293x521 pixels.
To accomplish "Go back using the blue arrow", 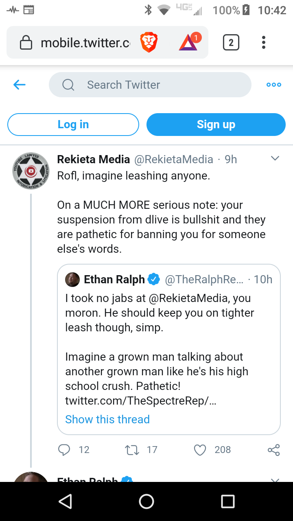I will click(20, 85).
